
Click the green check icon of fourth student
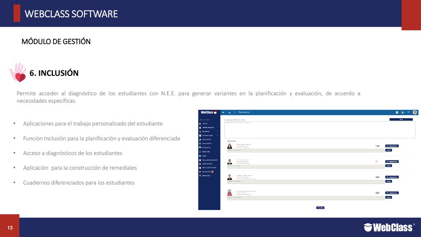[378, 193]
